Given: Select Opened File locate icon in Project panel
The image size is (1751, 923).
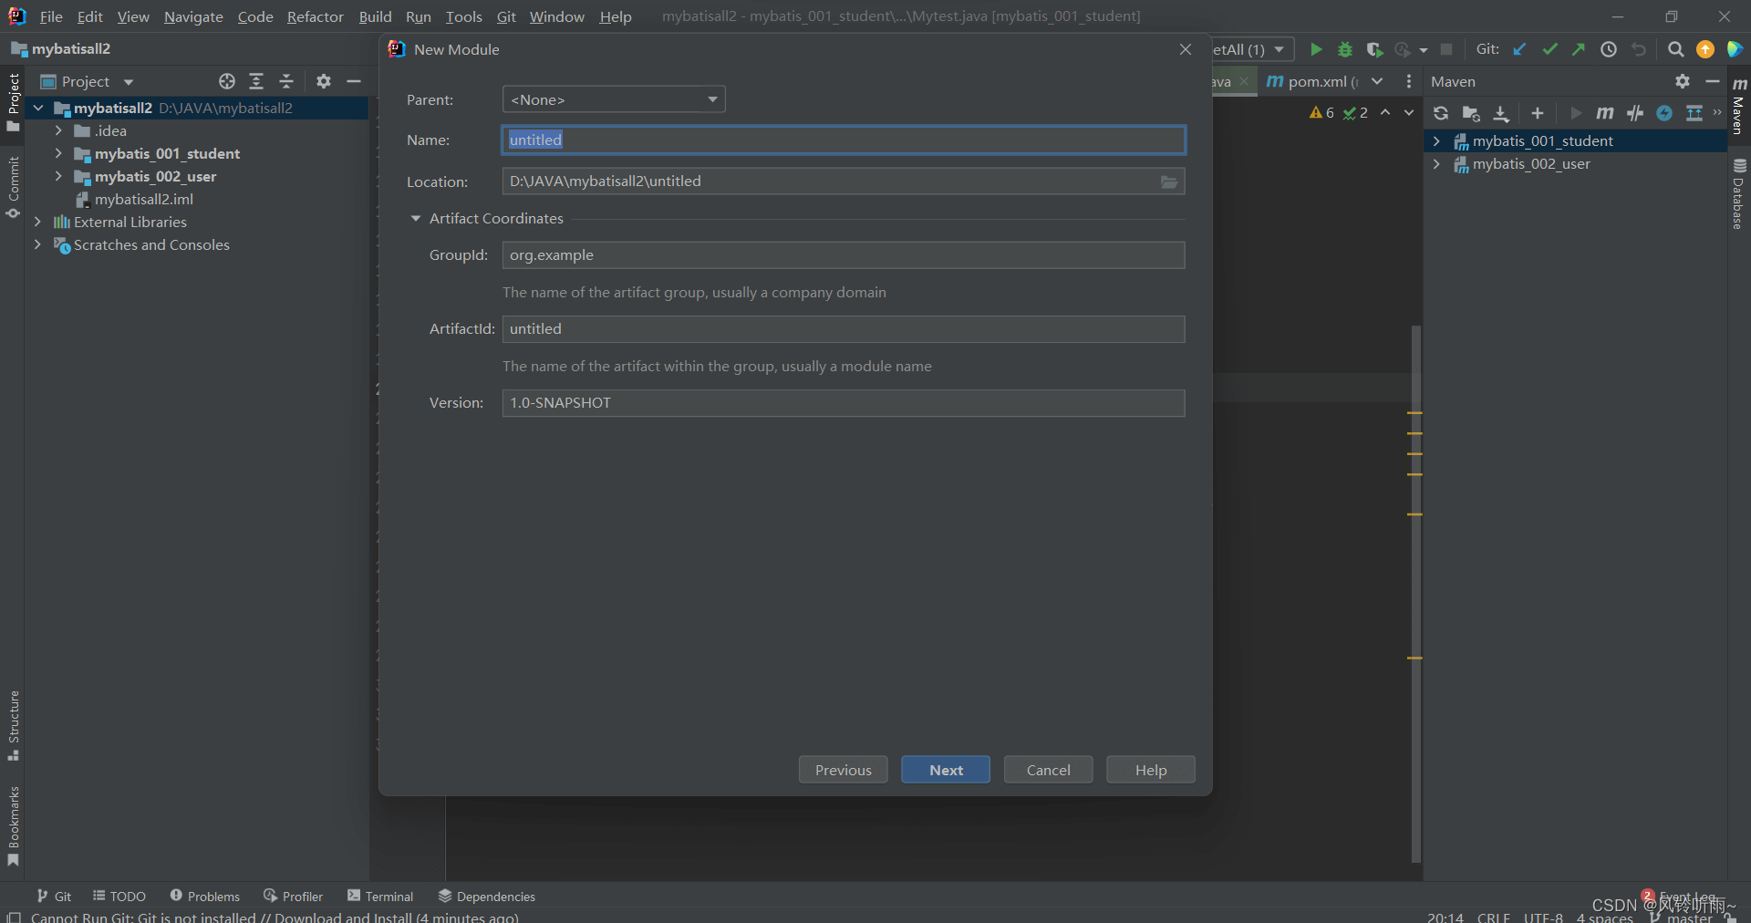Looking at the screenshot, I should (x=227, y=81).
